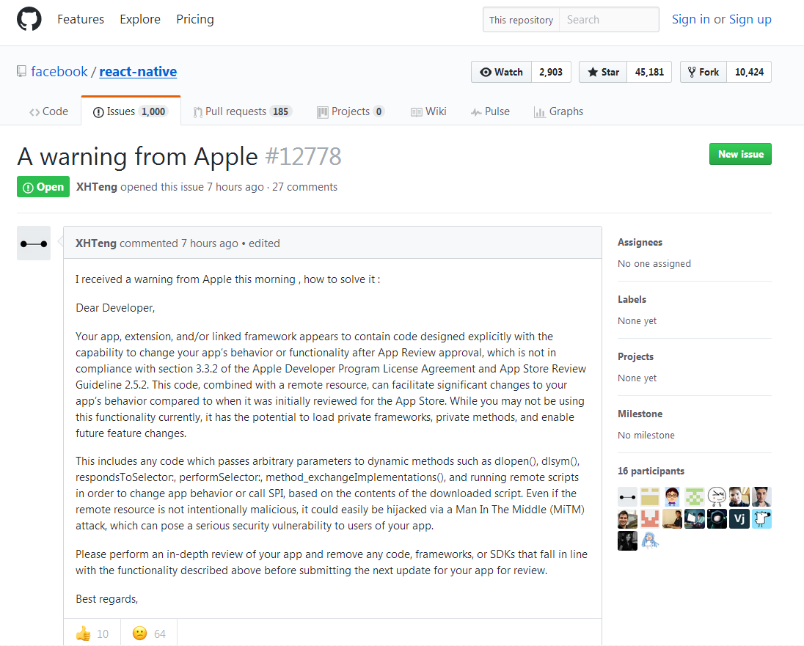Screen dimensions: 804x646
Task: Click the green Open status badge
Action: point(43,187)
